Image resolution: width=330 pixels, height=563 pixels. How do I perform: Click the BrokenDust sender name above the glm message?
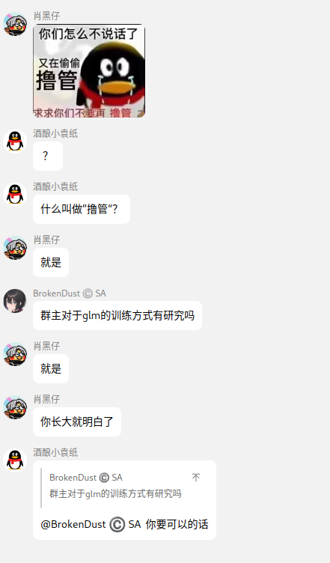[x=57, y=293]
